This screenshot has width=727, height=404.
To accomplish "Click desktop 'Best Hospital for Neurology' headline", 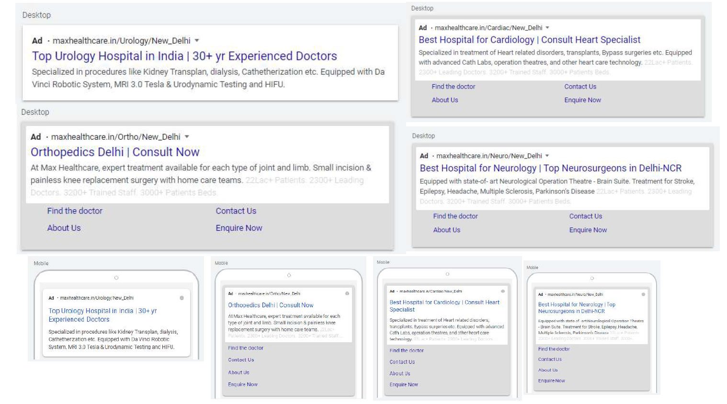I will 550,168.
